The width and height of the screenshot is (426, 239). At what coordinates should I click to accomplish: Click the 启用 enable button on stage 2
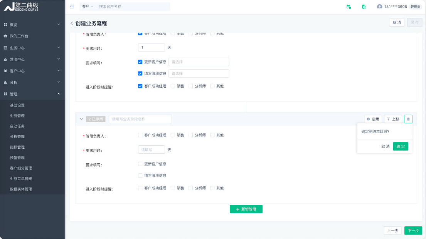(x=373, y=119)
